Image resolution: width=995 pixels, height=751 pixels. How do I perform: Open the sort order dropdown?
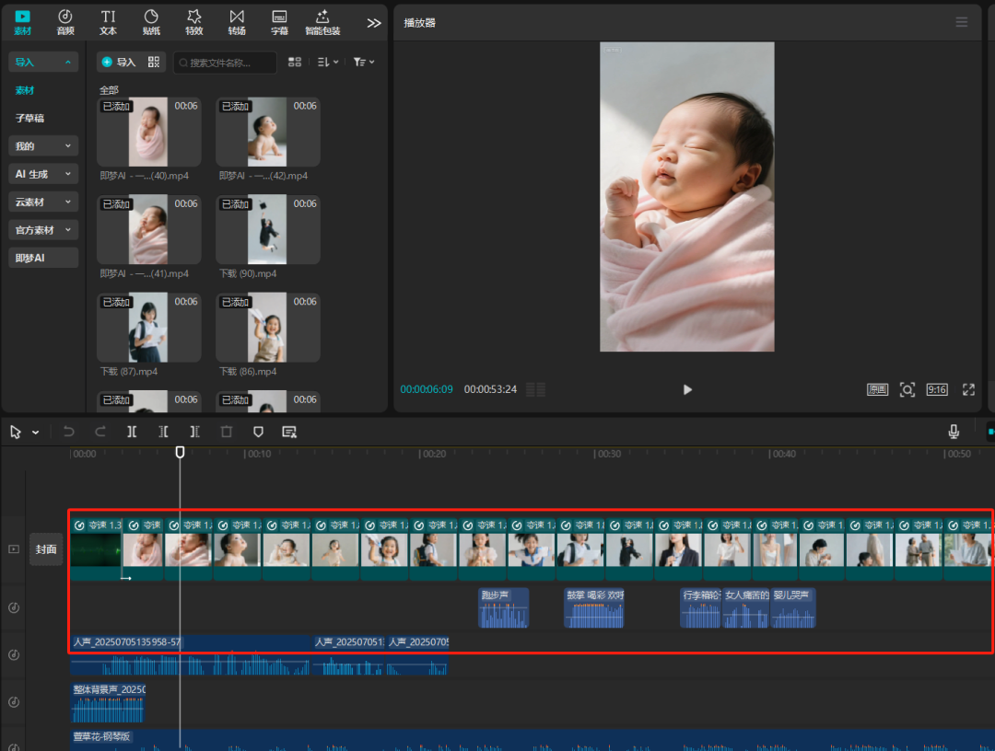[327, 62]
